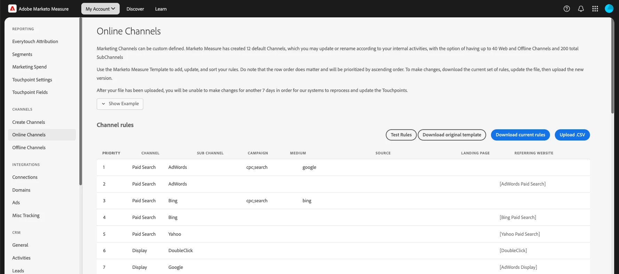The image size is (619, 274).
Task: Click '[Bing Paid Search]' cell
Action: point(518,217)
